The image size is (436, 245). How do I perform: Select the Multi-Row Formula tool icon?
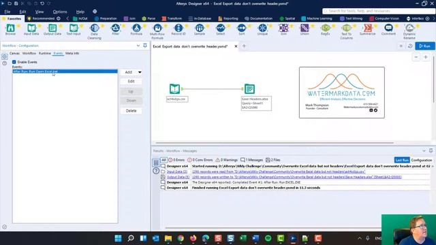(x=157, y=28)
